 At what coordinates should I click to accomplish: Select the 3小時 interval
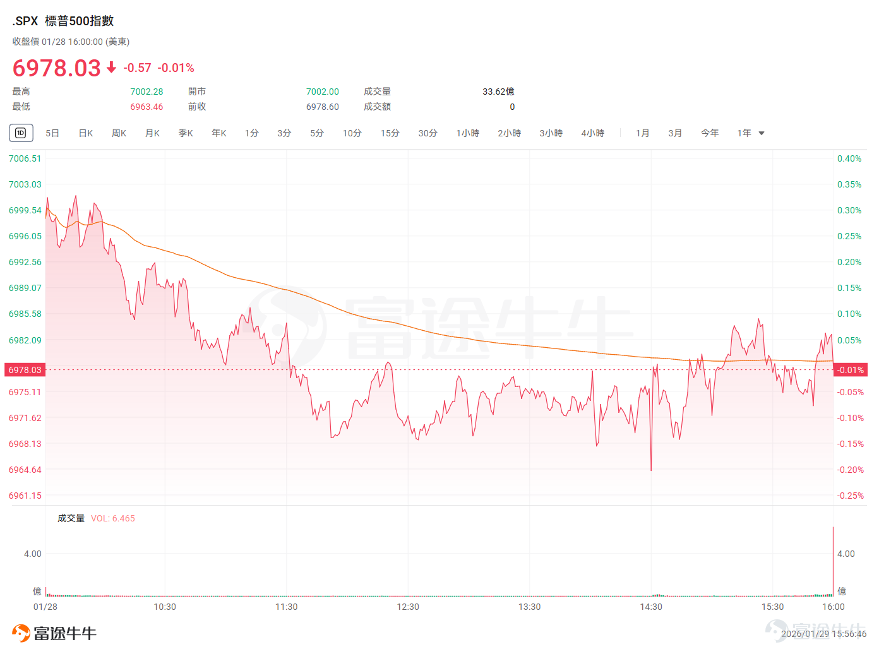(551, 133)
